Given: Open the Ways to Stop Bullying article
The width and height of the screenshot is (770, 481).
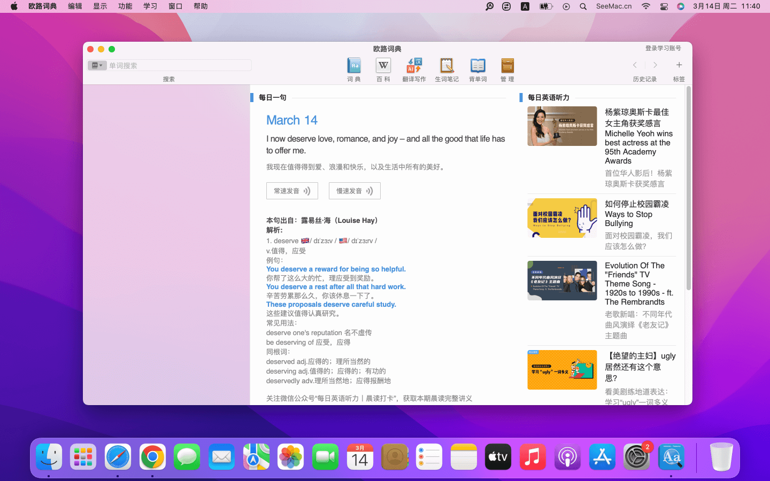Looking at the screenshot, I should 628,214.
